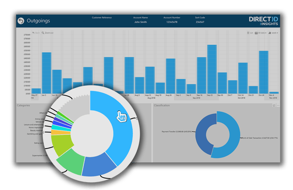This screenshot has height=190, width=293.
Task: Click the Leisure and entertainment label
Action: tap(34, 125)
